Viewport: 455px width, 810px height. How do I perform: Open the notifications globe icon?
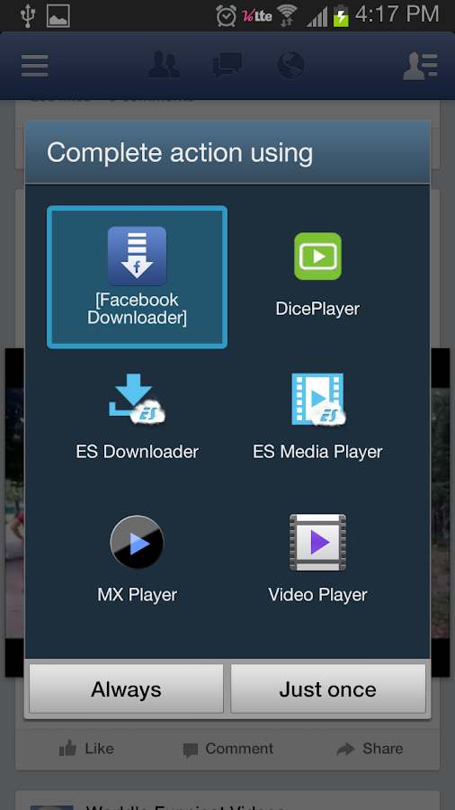(290, 66)
